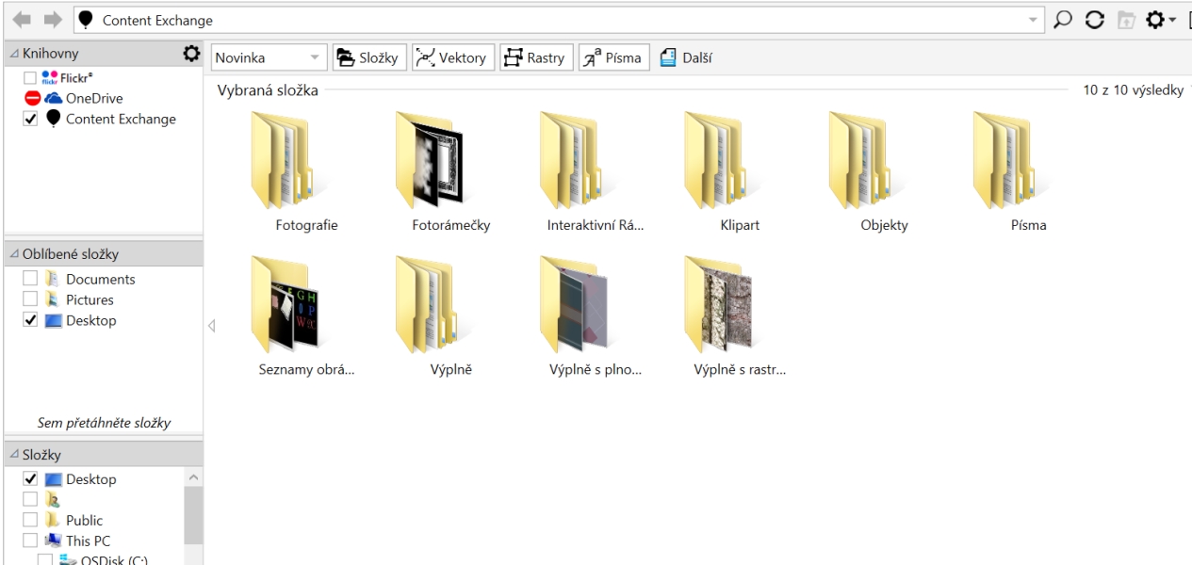Toggle the Vektory filter
Image resolution: width=1192 pixels, height=565 pixels.
coord(451,58)
